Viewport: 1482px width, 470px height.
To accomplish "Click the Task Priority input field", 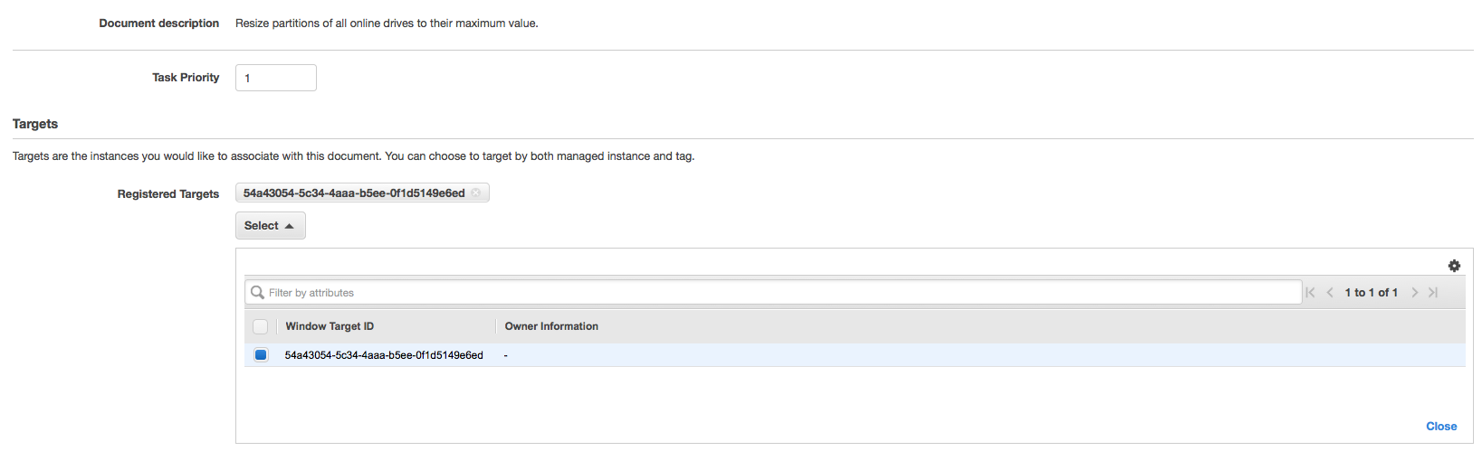I will (x=276, y=78).
